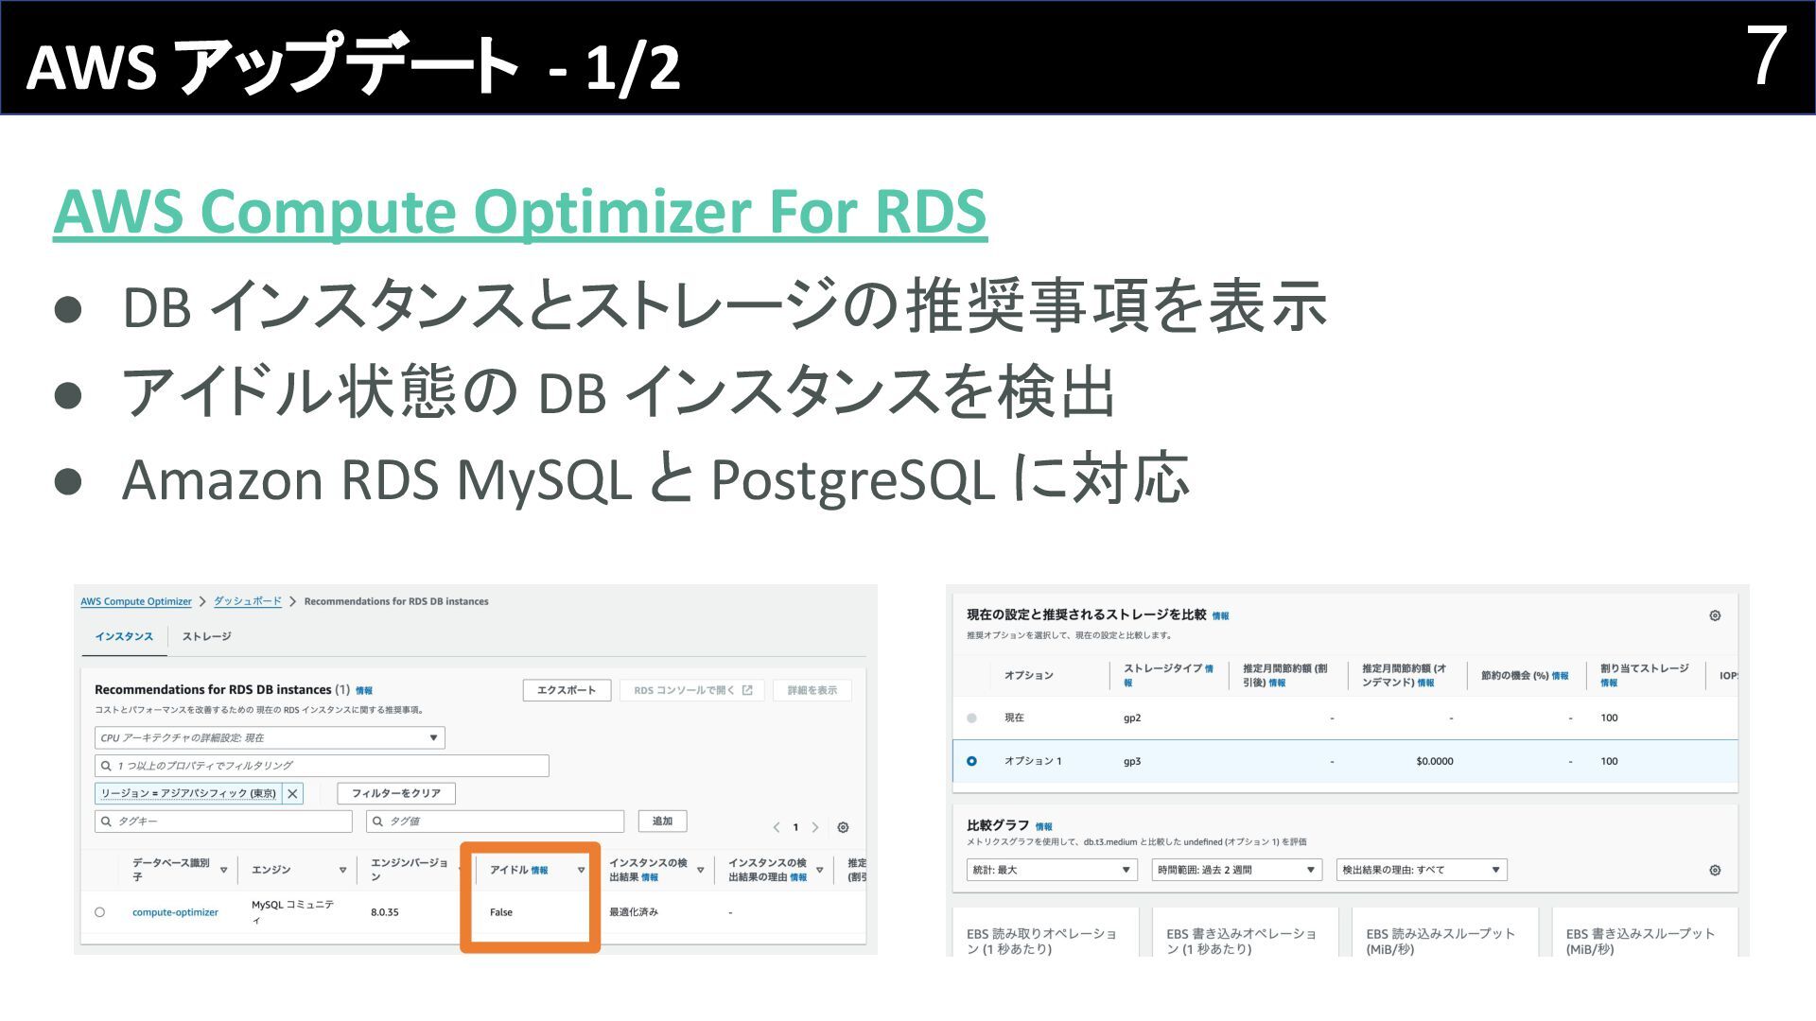
Task: Click the MySQL コミュニティ engine cell
Action: [x=292, y=912]
